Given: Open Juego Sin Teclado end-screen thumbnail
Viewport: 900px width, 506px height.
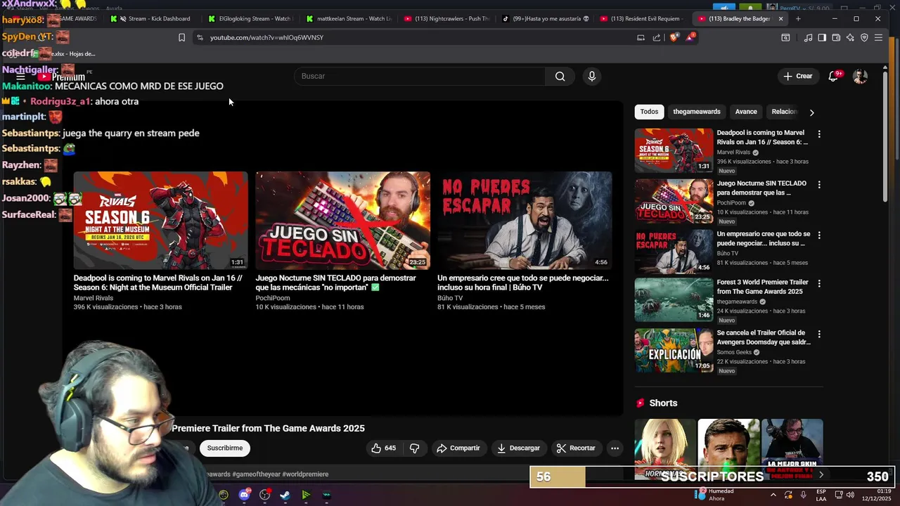Looking at the screenshot, I should [342, 220].
